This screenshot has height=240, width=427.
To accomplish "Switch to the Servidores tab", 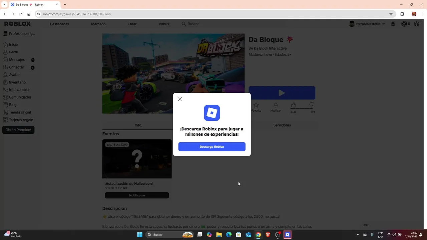I will pyautogui.click(x=282, y=125).
